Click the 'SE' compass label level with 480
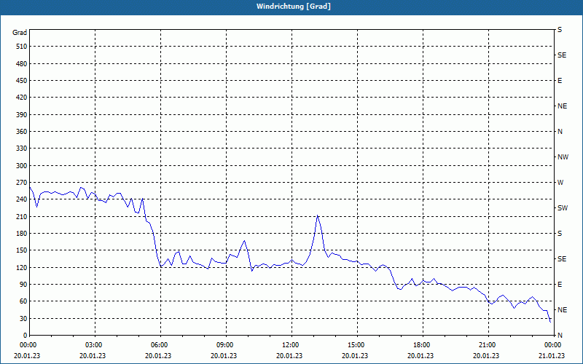The height and width of the screenshot is (364, 583). tap(562, 55)
